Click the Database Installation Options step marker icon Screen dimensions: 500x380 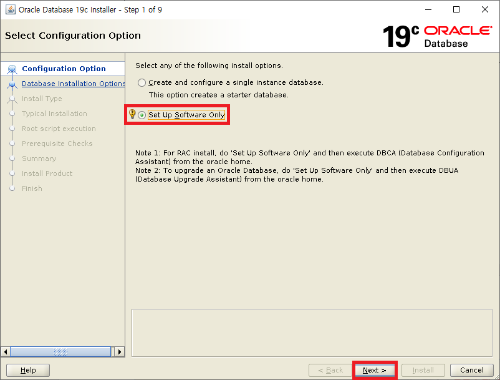(x=12, y=85)
